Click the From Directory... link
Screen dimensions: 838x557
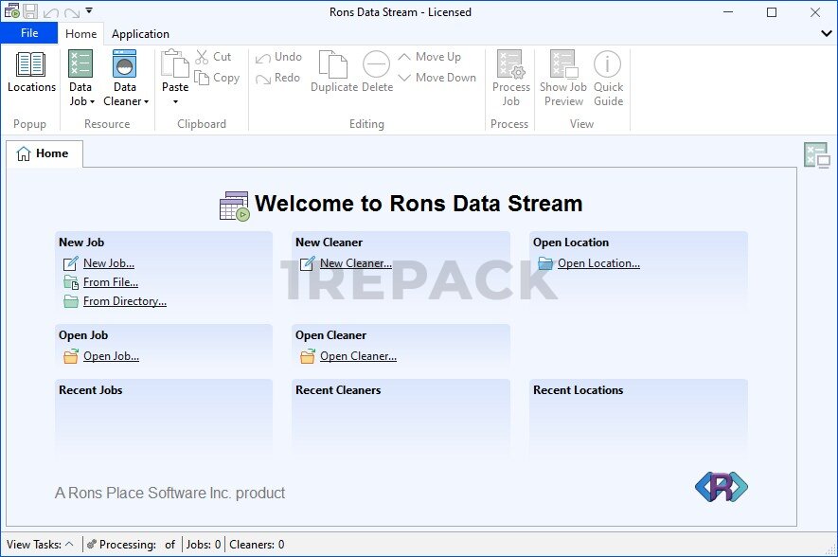124,301
